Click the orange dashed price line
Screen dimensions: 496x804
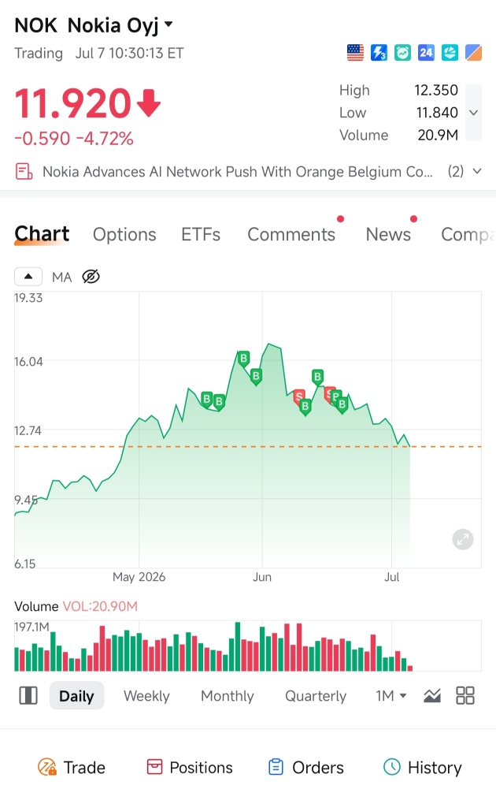coord(248,447)
